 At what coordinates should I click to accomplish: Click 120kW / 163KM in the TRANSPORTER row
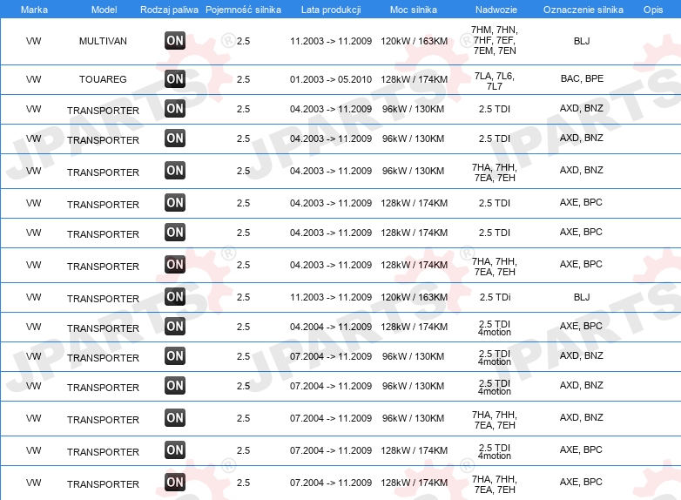(x=414, y=297)
